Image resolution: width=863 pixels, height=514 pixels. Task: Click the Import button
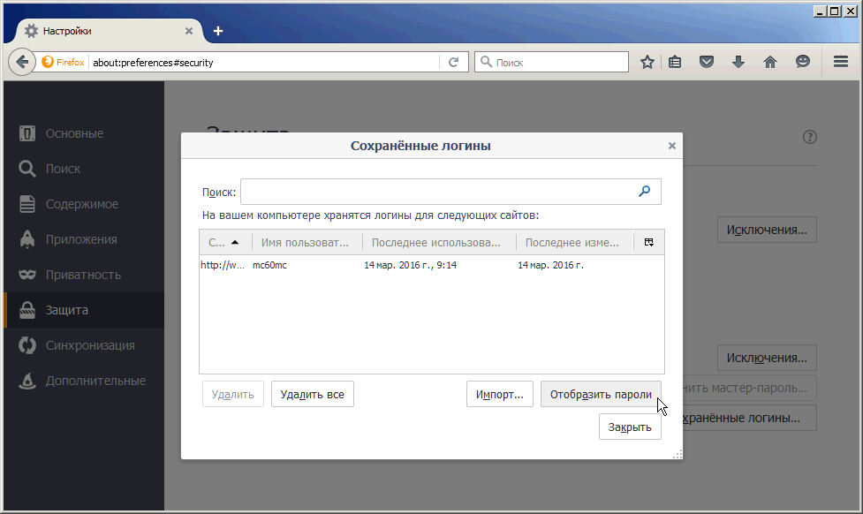pos(500,394)
